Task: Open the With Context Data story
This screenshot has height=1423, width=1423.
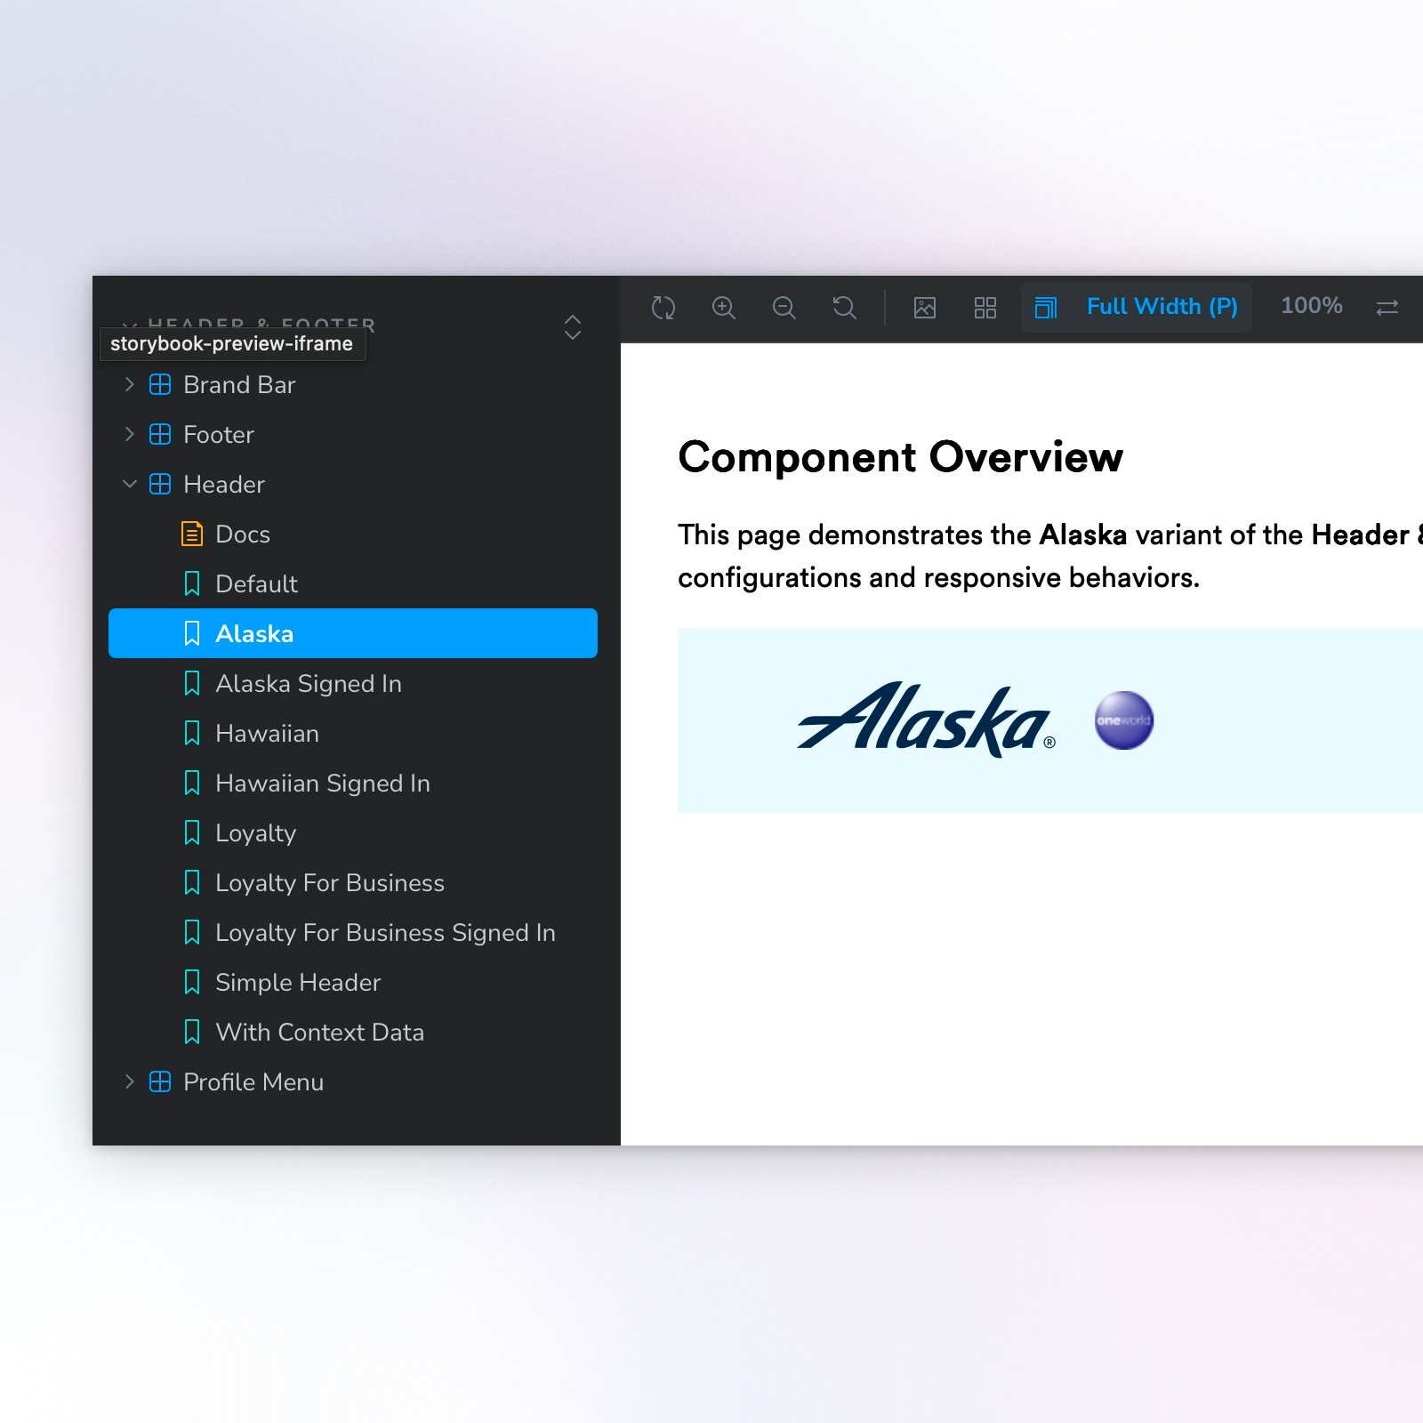Action: pyautogui.click(x=353, y=1032)
